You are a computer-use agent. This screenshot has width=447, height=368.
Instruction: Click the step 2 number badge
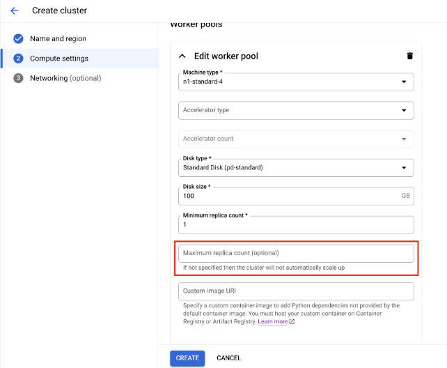(x=18, y=59)
